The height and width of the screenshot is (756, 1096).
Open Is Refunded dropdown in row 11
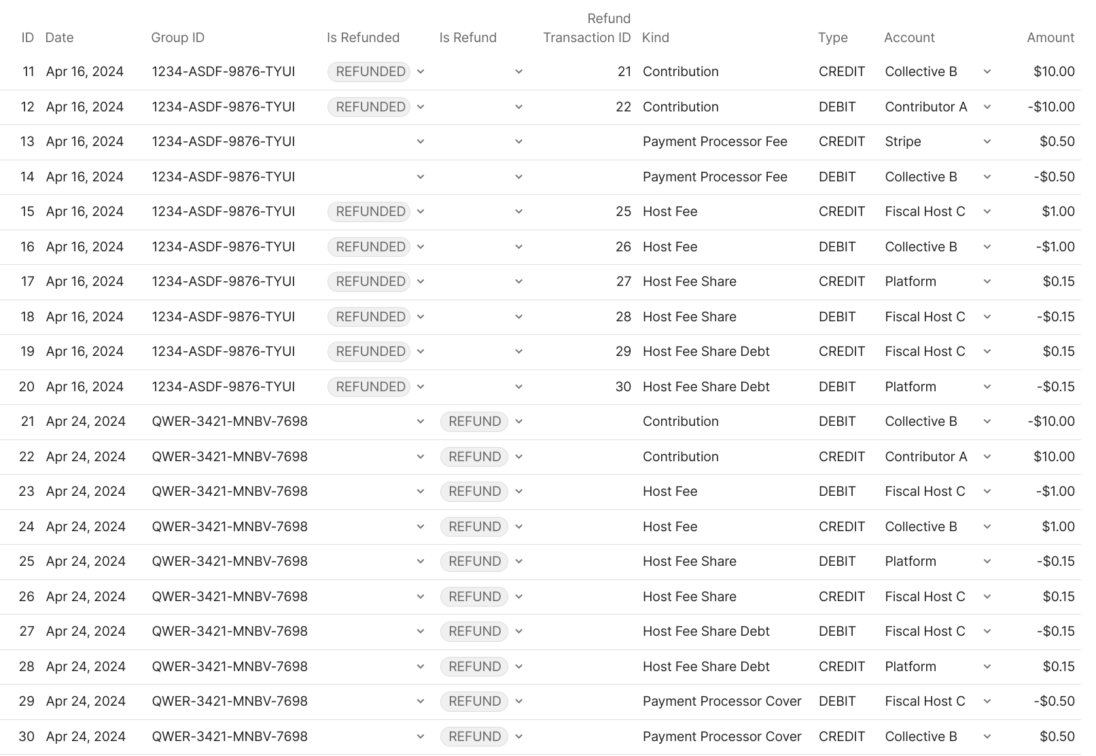coord(420,72)
